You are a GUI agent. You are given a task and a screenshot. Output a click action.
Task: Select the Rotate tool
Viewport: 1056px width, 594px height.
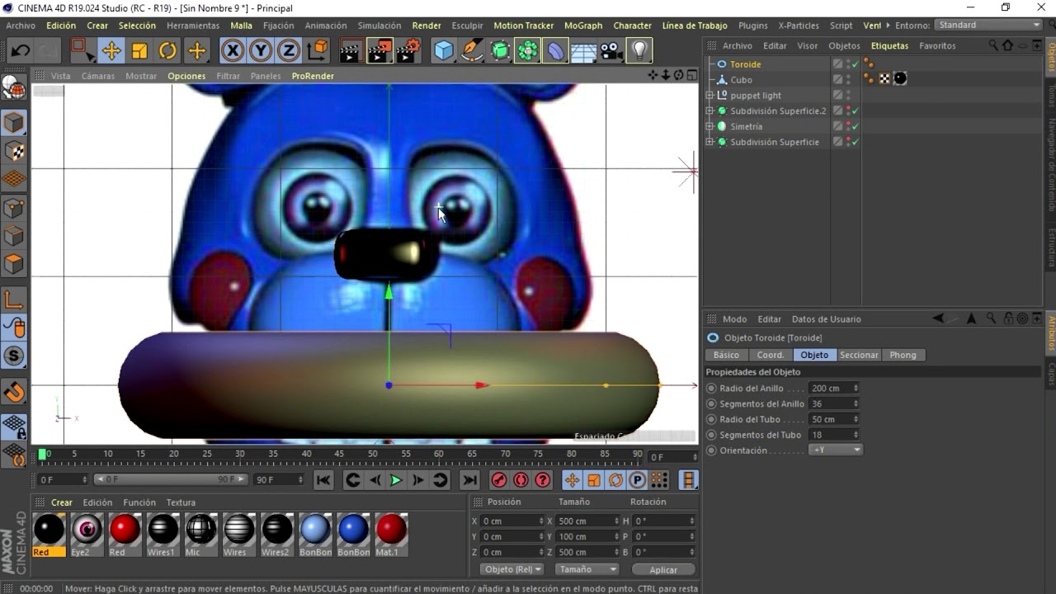point(167,51)
